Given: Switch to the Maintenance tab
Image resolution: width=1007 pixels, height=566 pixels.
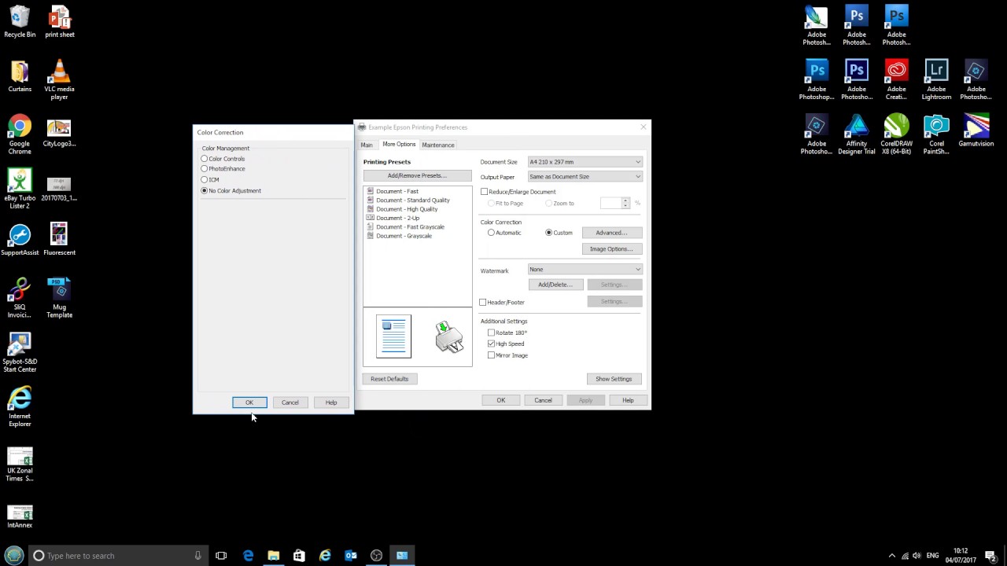Looking at the screenshot, I should coord(438,145).
